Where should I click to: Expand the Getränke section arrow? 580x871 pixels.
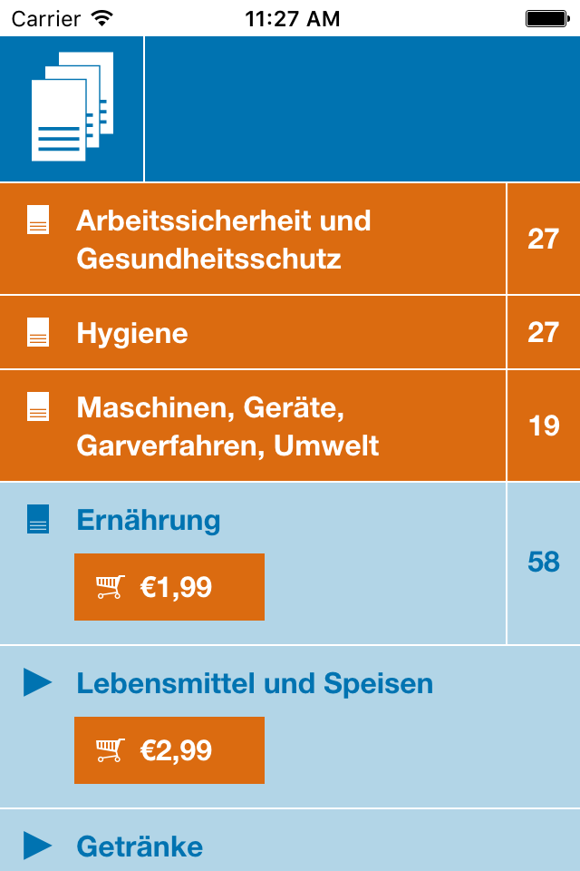pos(38,846)
